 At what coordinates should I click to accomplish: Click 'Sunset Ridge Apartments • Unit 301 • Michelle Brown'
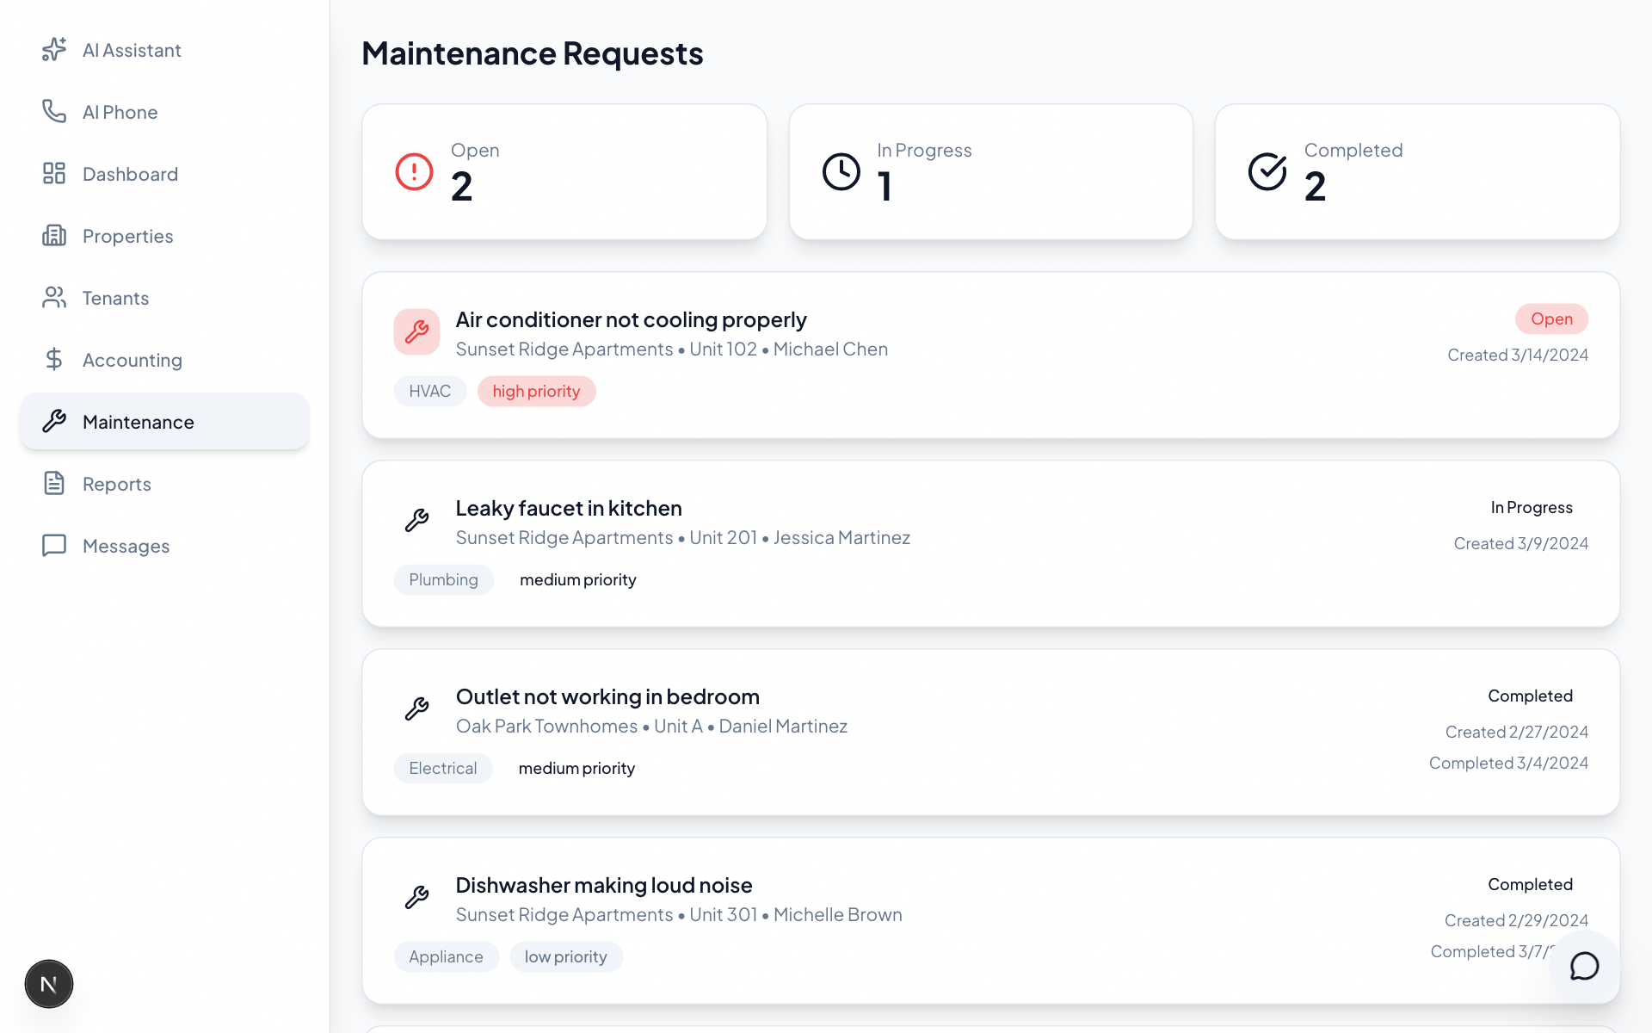(679, 915)
